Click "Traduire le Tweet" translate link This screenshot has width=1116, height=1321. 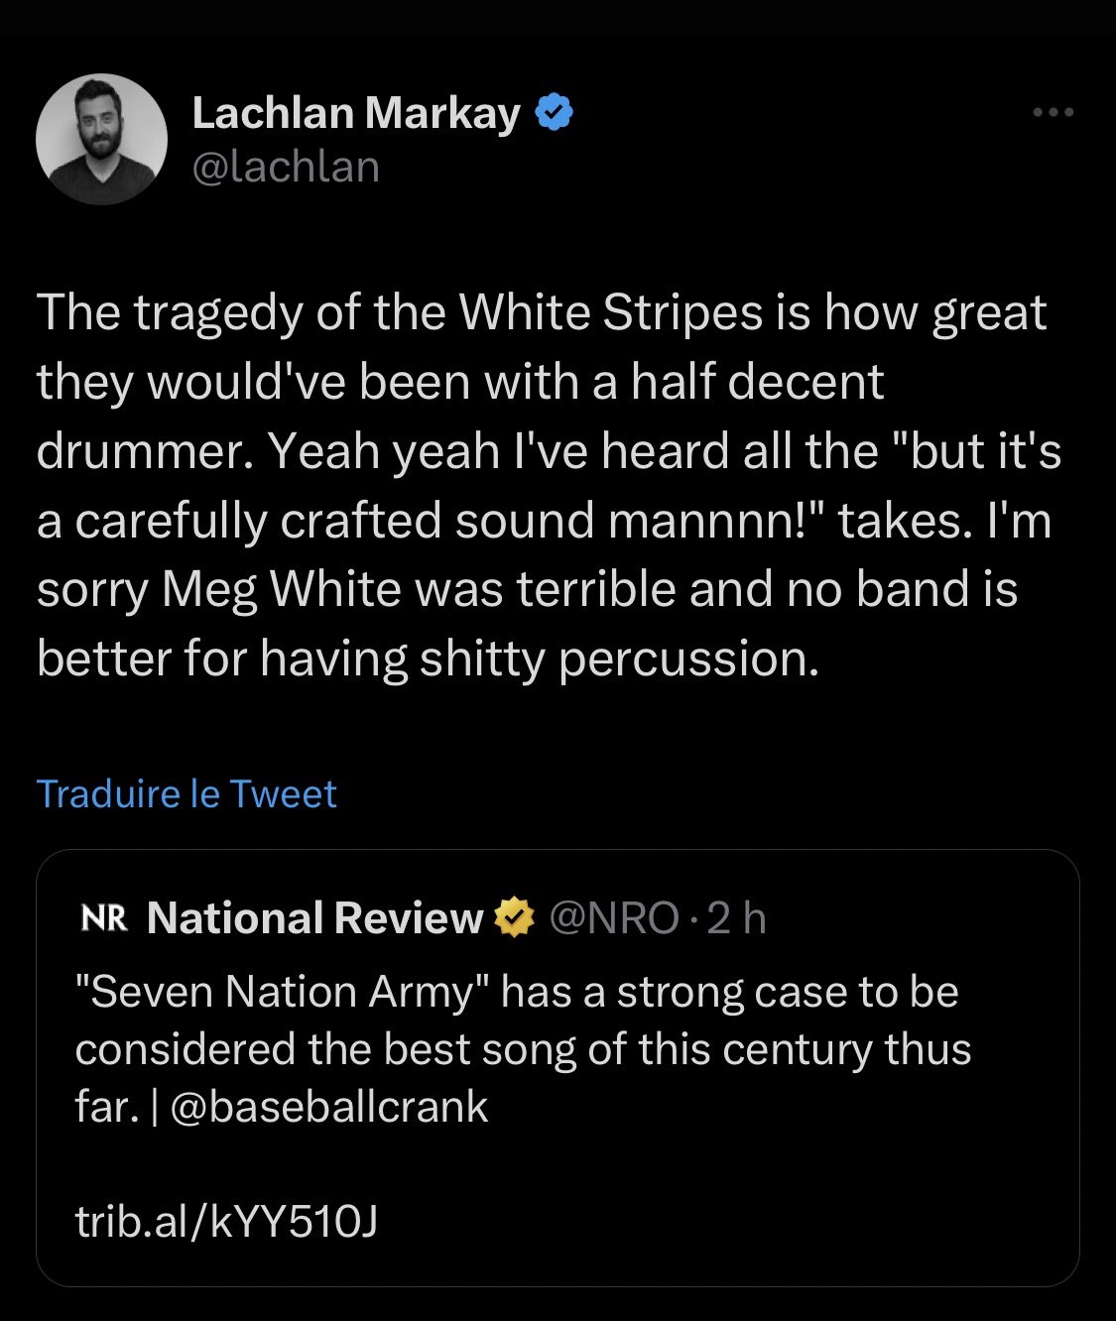point(186,794)
